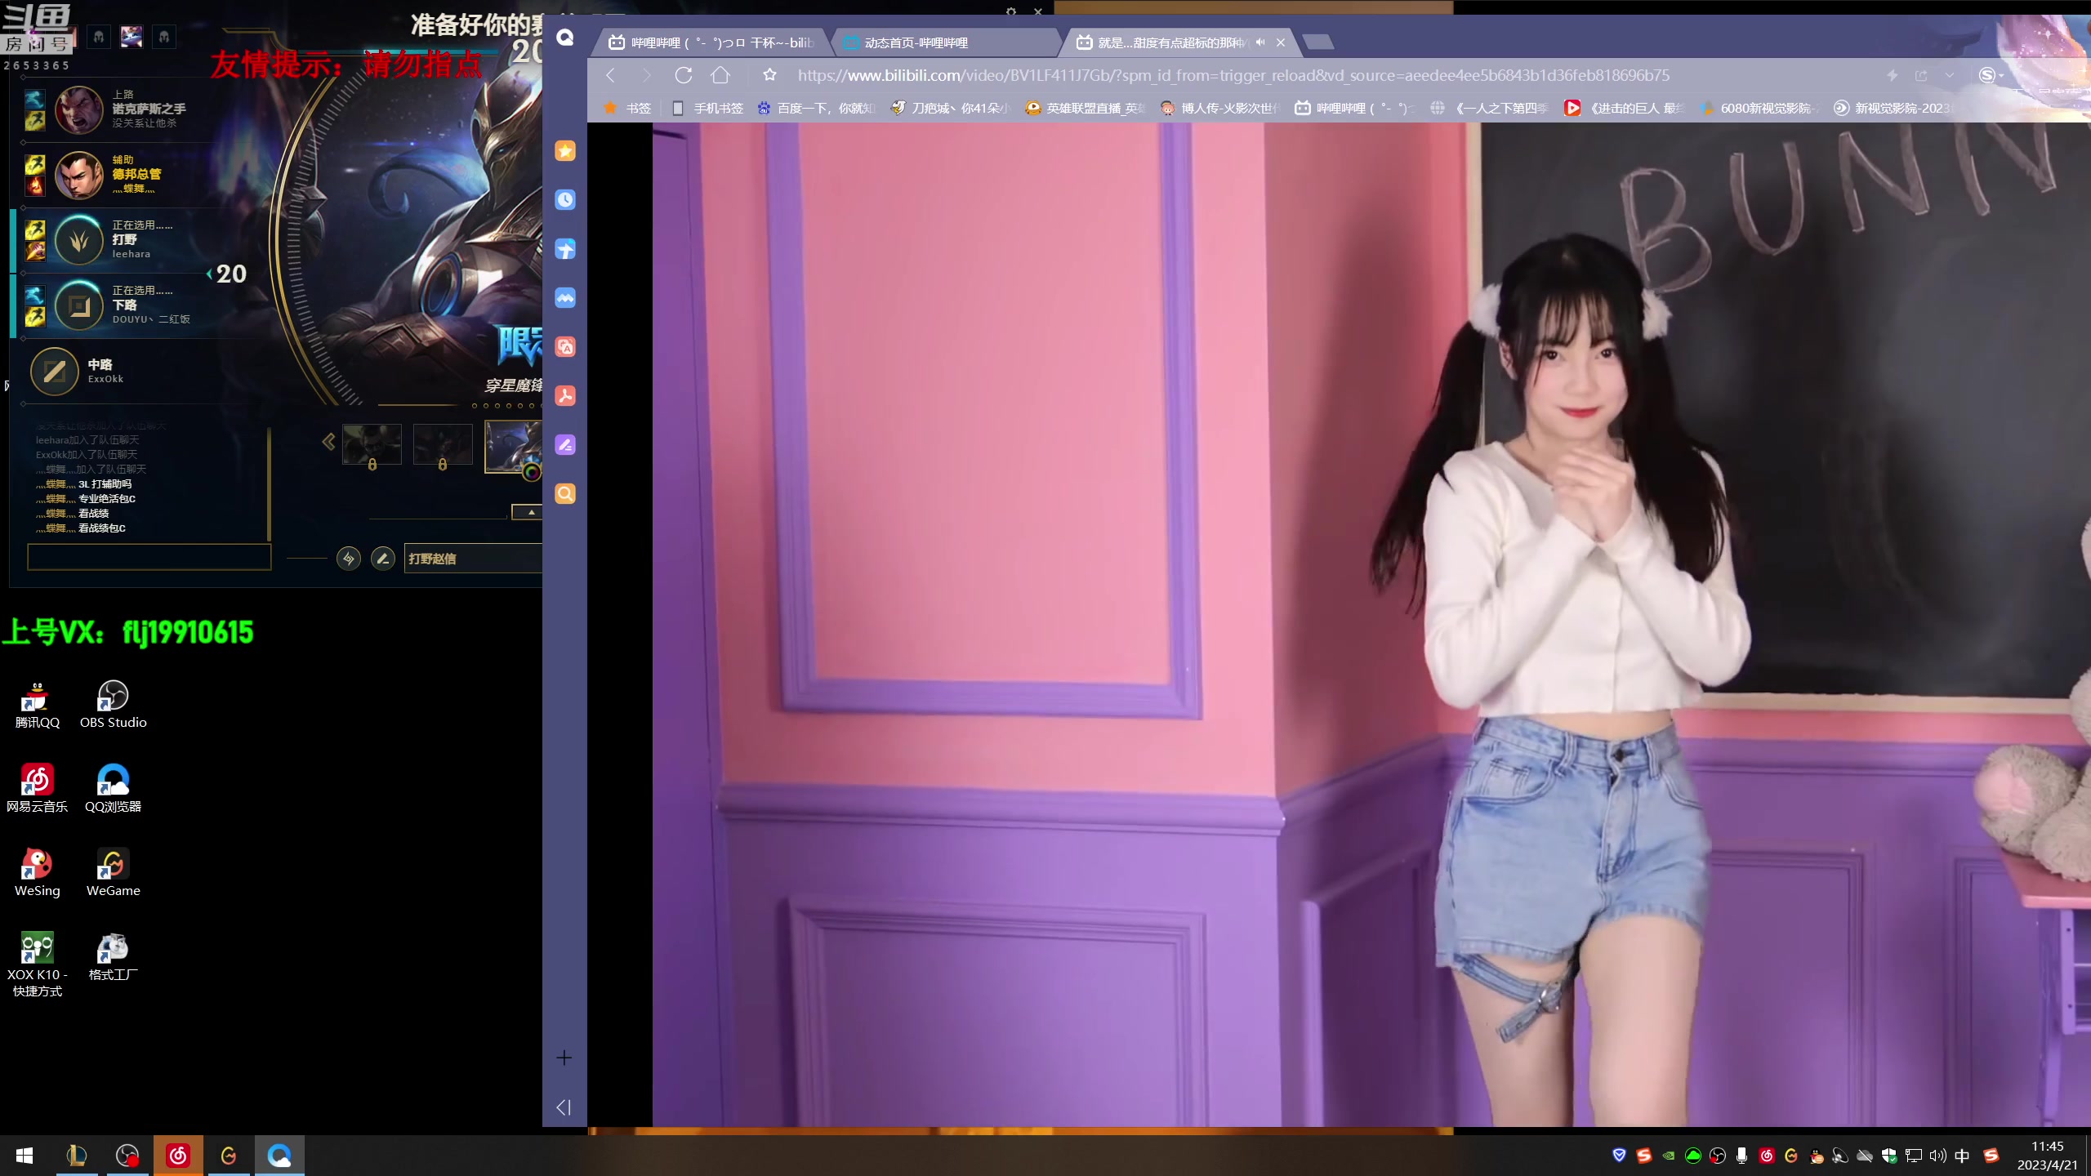Image resolution: width=2091 pixels, height=1176 pixels.
Task: Open the 网易云音乐 desktop shortcut
Action: [x=38, y=789]
